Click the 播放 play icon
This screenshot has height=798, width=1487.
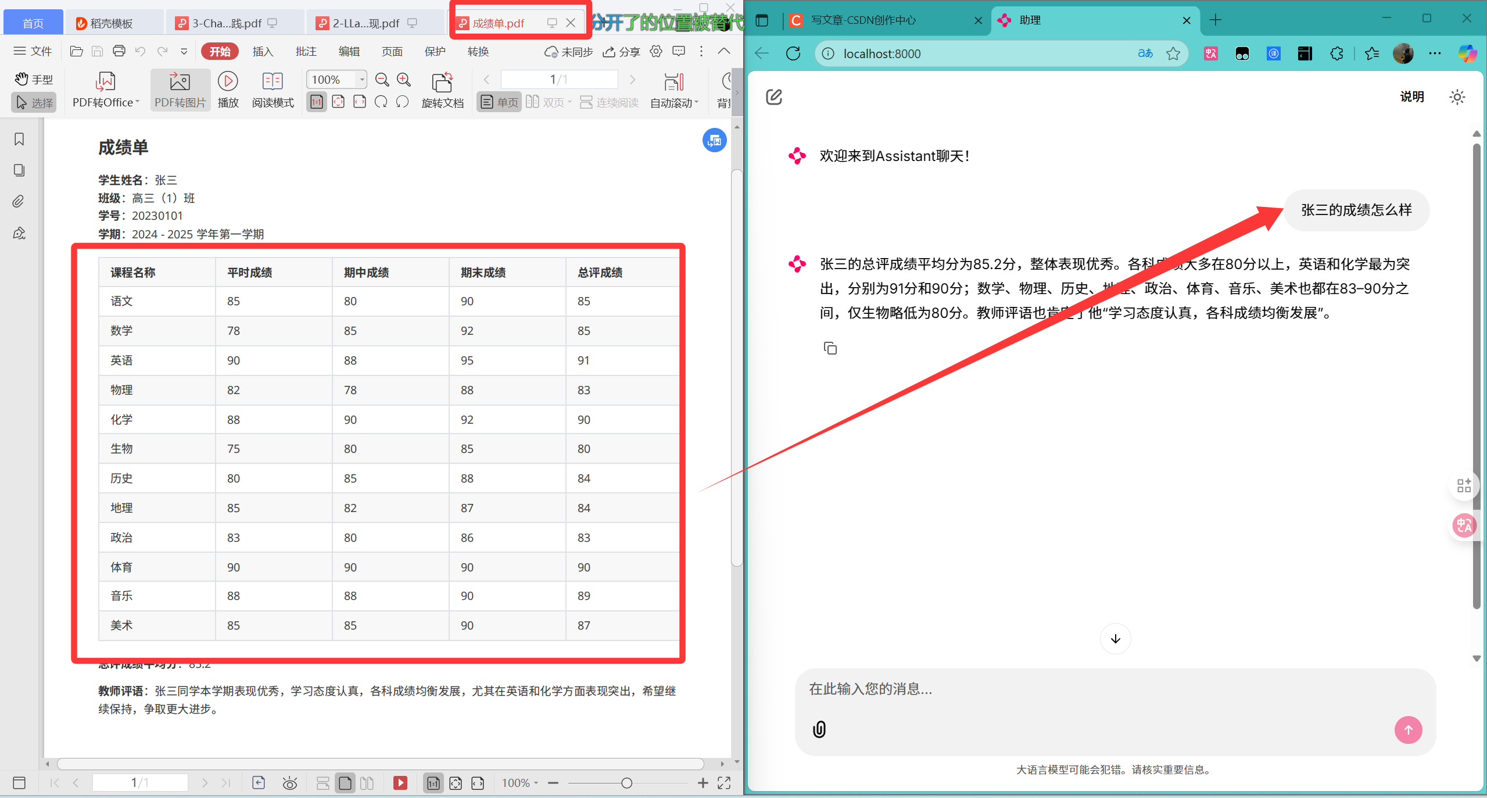228,82
